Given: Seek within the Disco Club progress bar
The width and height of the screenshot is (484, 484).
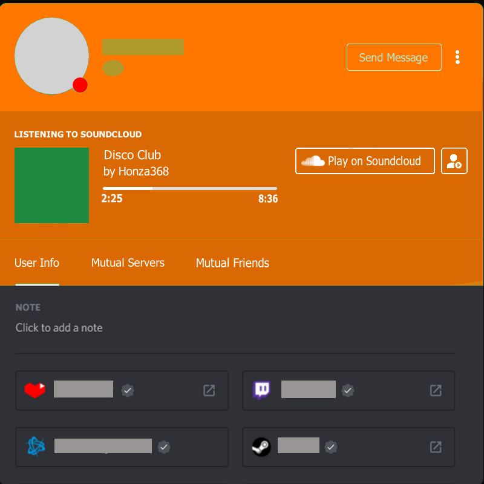Looking at the screenshot, I should pos(189,188).
